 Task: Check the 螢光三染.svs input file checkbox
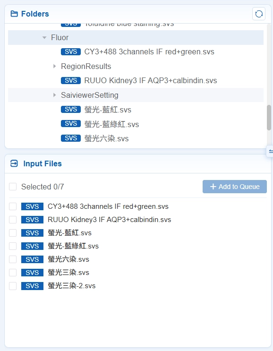(x=13, y=273)
